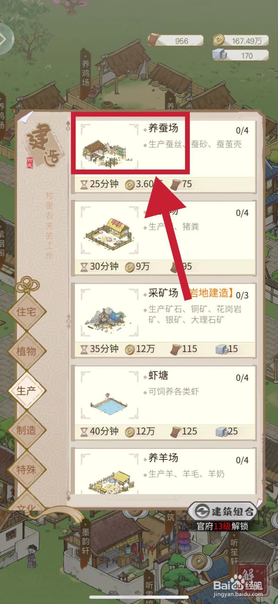278x604 pixels.
Task: Select the 生产 production tab
Action: pyautogui.click(x=26, y=391)
